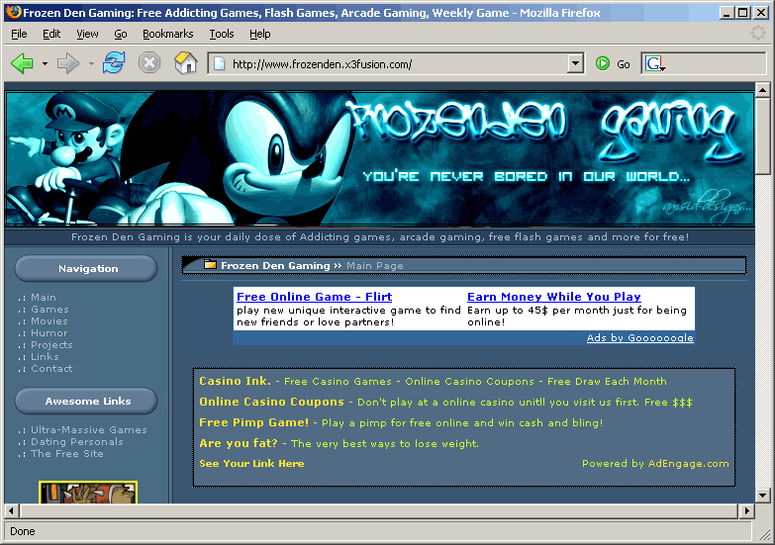
Task: Click the Forward arrow button
Action: pyautogui.click(x=67, y=64)
